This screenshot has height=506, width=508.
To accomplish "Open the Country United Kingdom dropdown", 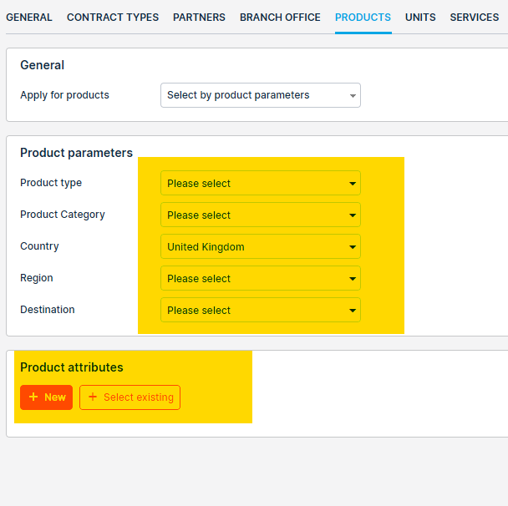I will [x=261, y=246].
